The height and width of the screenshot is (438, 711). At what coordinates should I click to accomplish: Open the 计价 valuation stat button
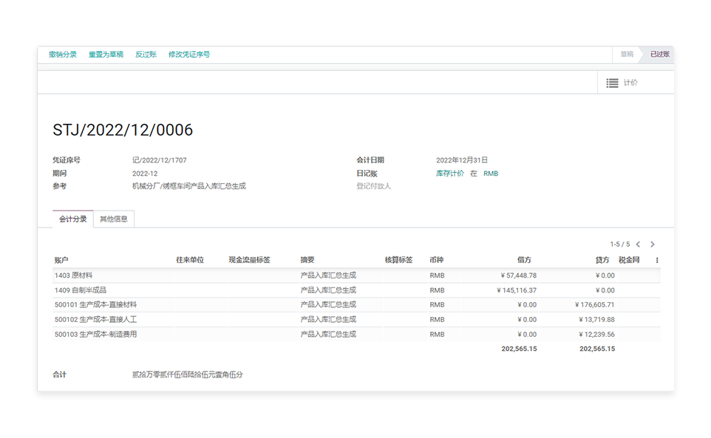tap(622, 83)
